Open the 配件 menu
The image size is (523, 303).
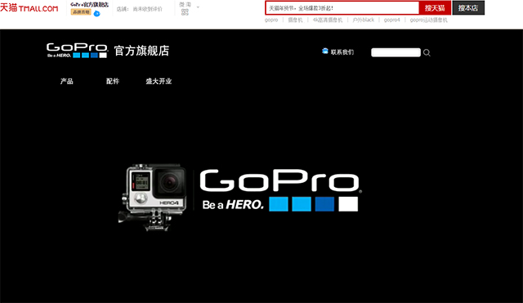click(113, 81)
